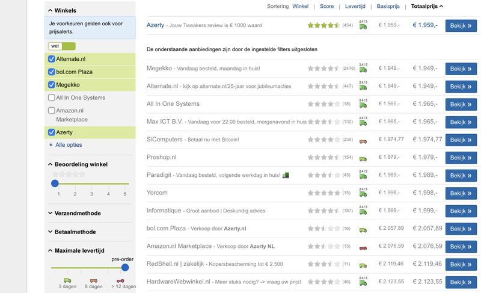The image size is (481, 293).
Task: Click the empty stars under Beoordeling winkel
Action: 69,174
